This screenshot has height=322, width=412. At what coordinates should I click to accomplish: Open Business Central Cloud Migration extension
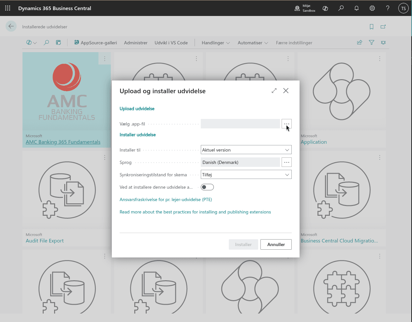point(339,241)
